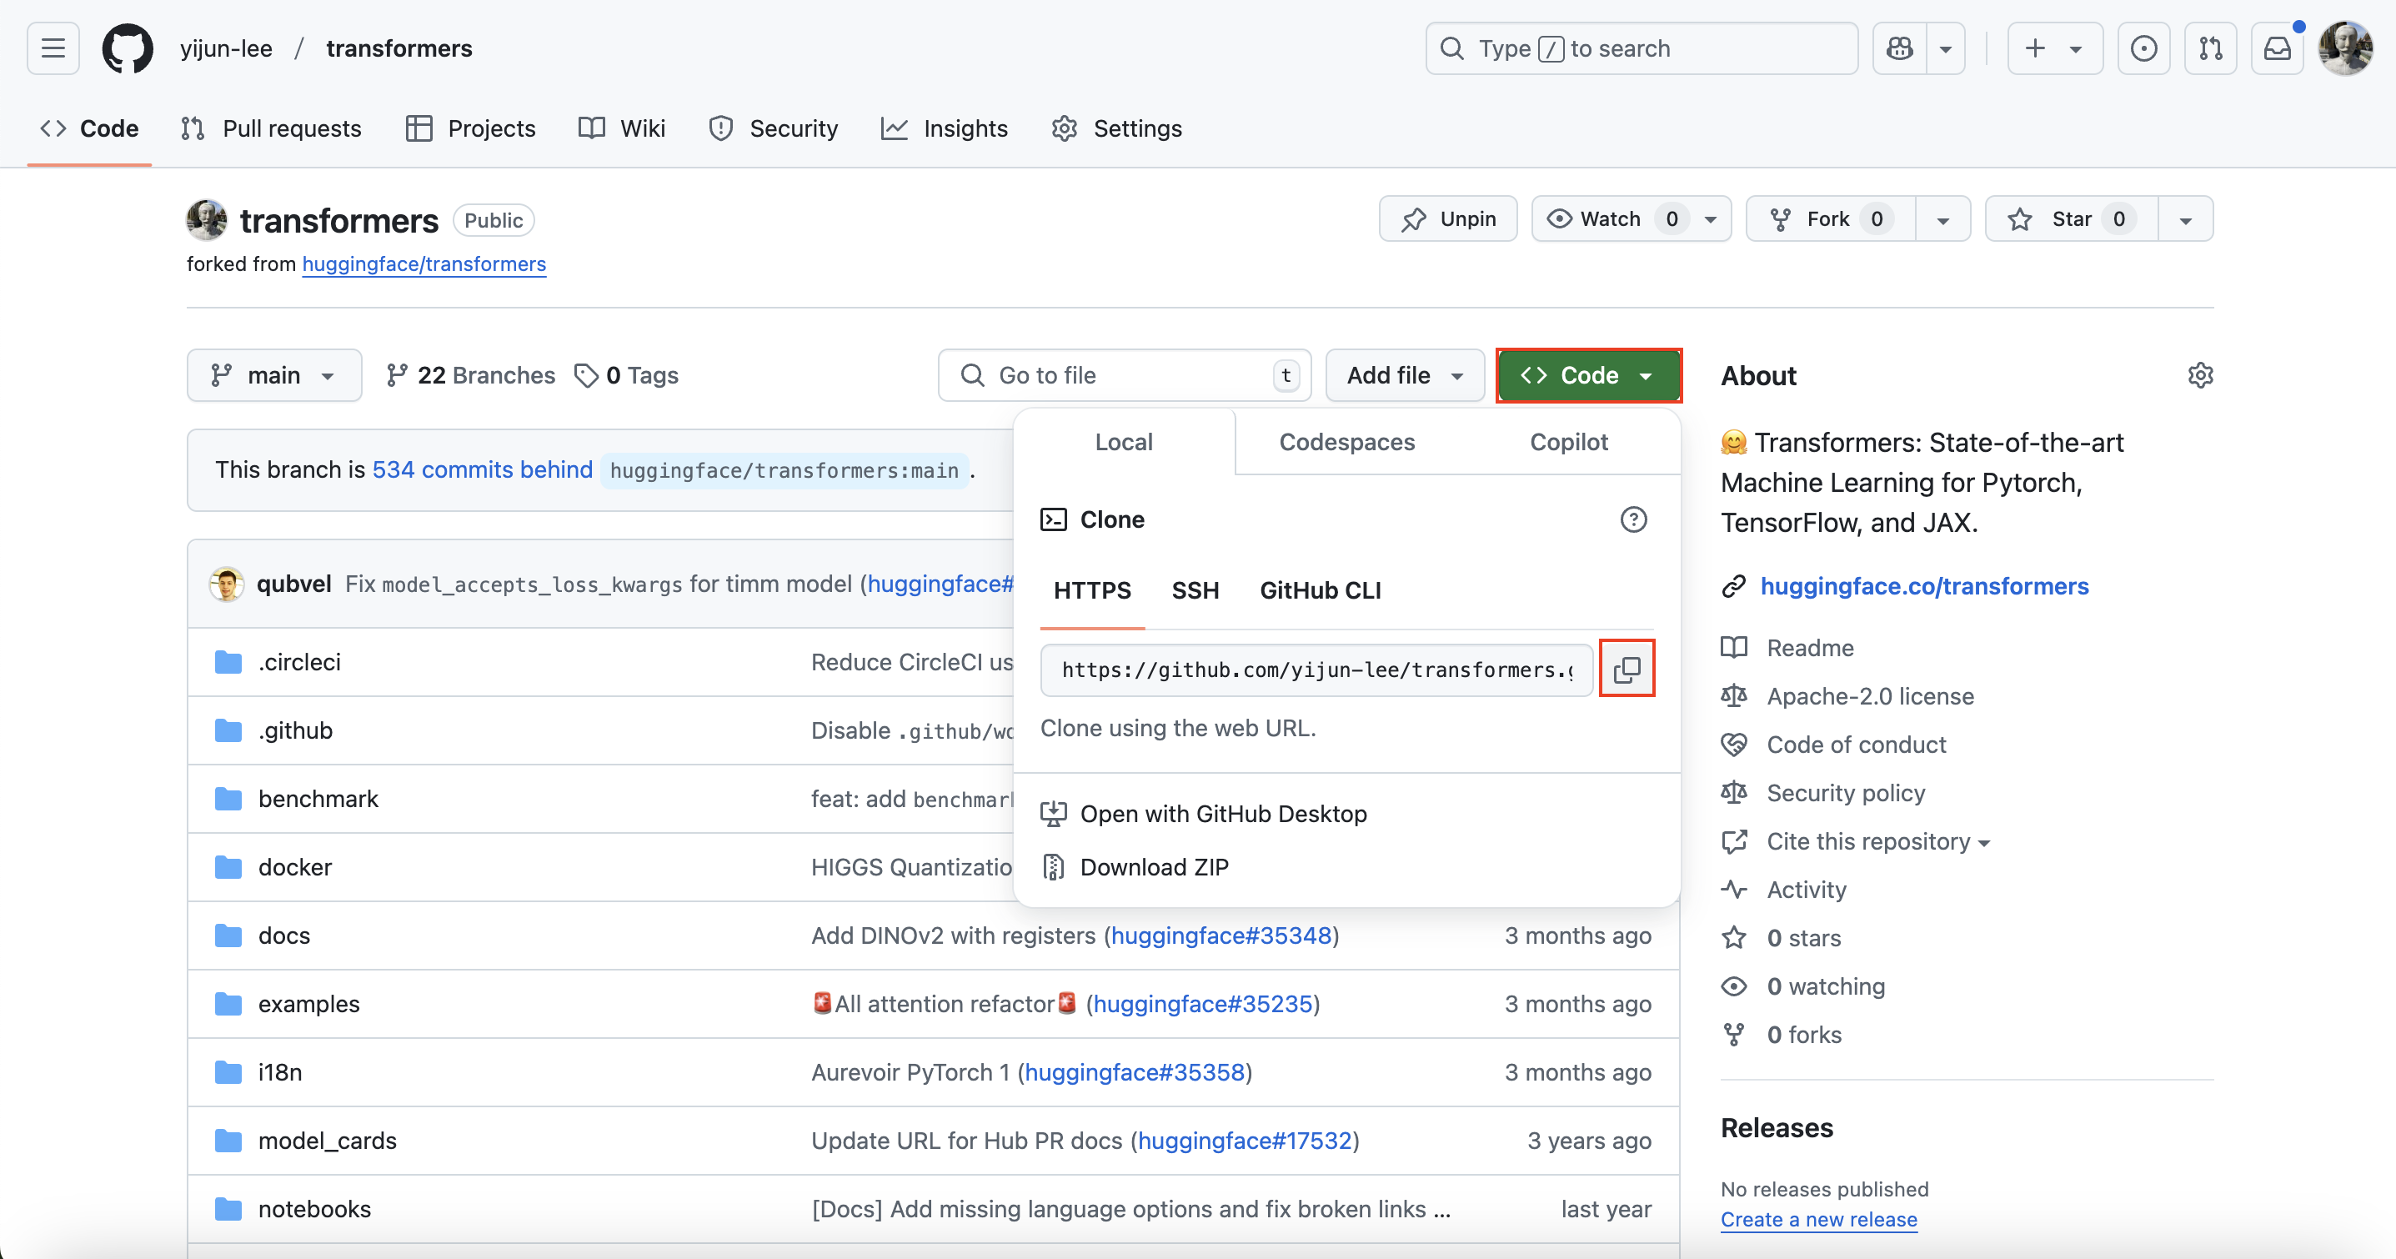The image size is (2396, 1259).
Task: Open the notebooks folder
Action: point(314,1209)
